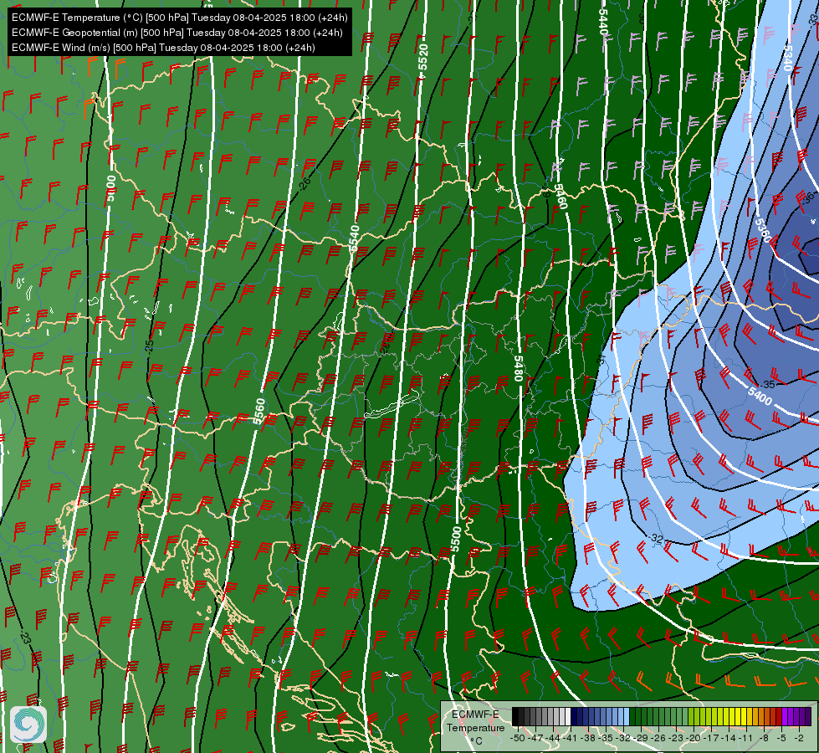Click the -35 isotherm label

tap(767, 385)
